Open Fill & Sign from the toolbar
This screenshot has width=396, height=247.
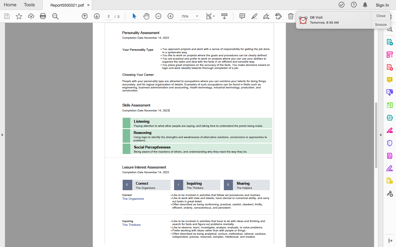point(279,16)
